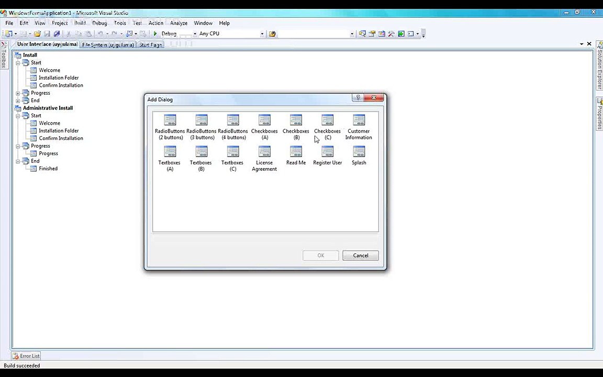Click the Start Page toolbar icon
Image resolution: width=603 pixels, height=377 pixels.
pos(401,34)
